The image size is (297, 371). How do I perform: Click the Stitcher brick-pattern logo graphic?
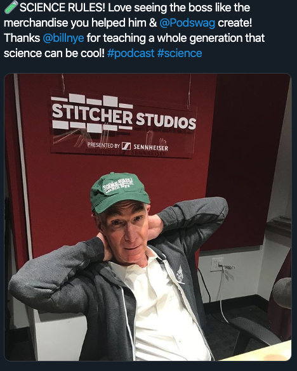[x=93, y=113]
